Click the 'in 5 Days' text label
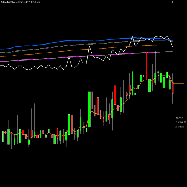 click(180, 127)
